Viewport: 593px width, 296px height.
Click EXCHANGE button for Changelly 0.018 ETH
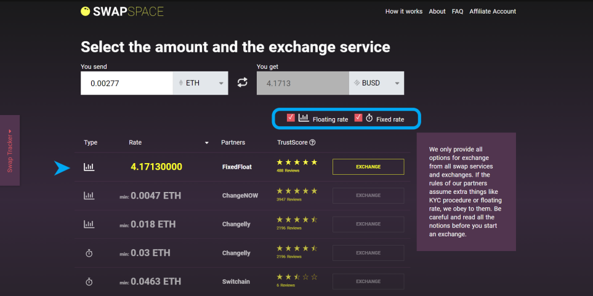368,224
